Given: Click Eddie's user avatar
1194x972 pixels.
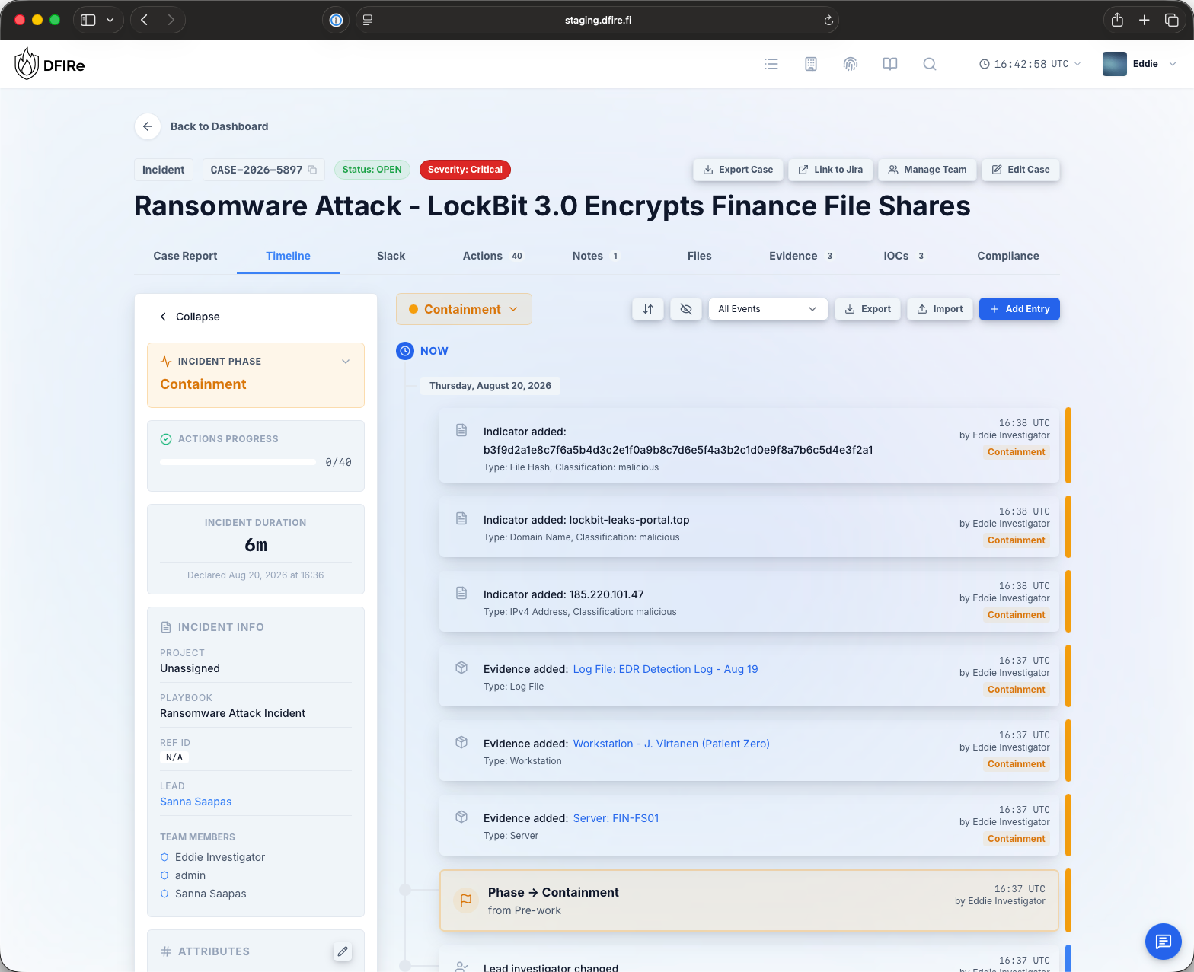Looking at the screenshot, I should click(1115, 64).
